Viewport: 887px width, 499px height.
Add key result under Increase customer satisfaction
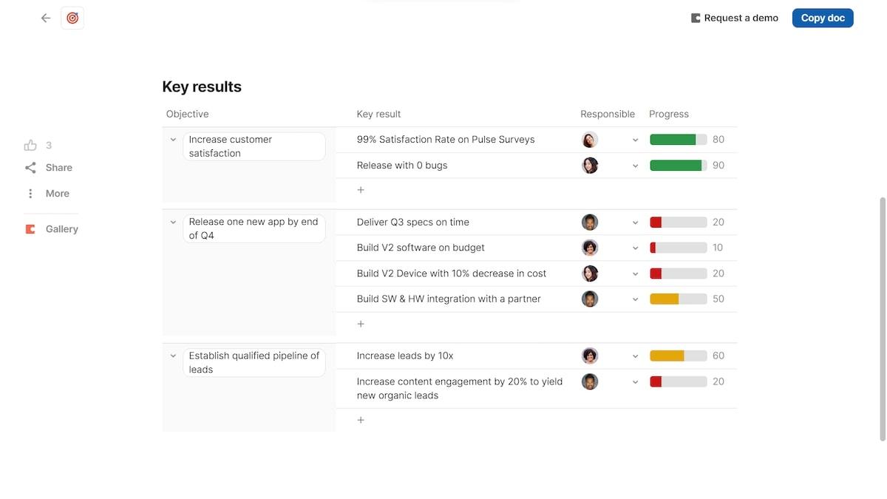(x=361, y=190)
